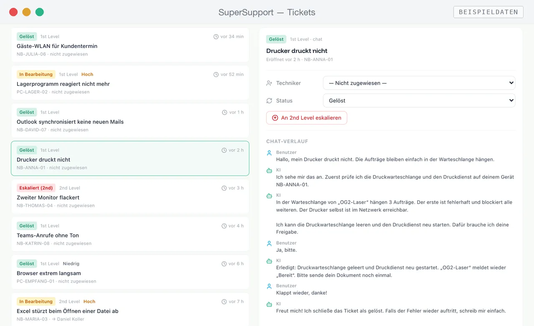Open ticket 'Lagerprogramm reagiert nicht mehr'
The width and height of the screenshot is (534, 326).
[x=130, y=83]
